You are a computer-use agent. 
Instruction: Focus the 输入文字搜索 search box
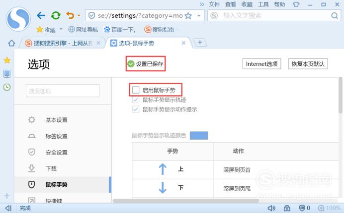click(x=274, y=15)
